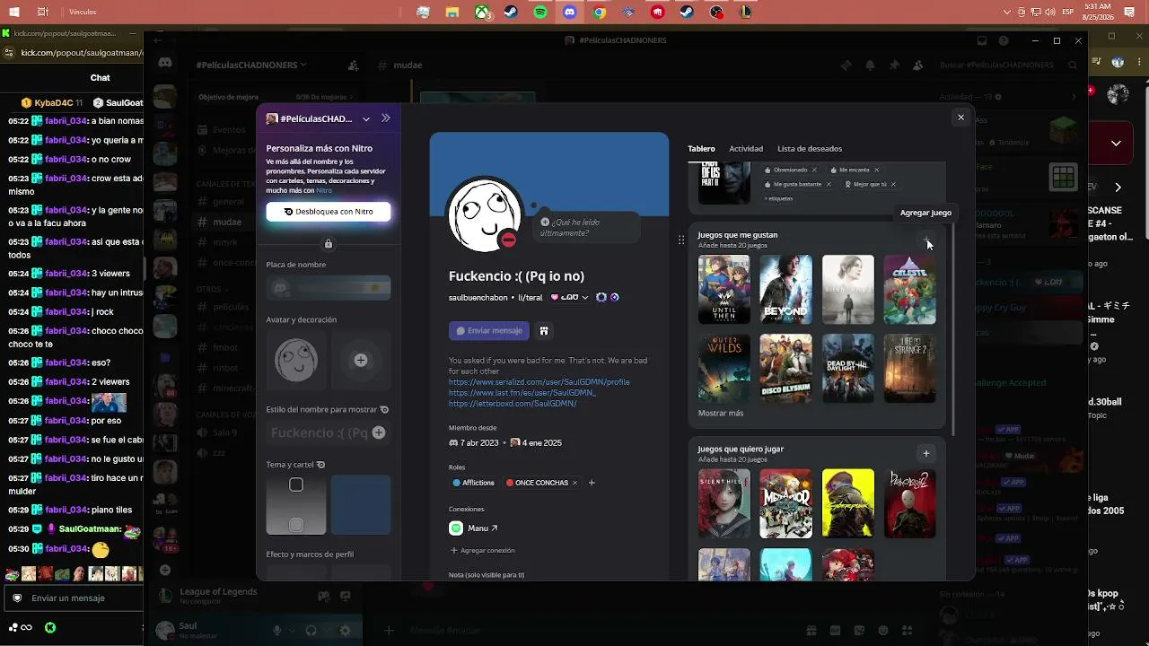
Task: Add a game to Juegos que me gustan
Action: (926, 240)
